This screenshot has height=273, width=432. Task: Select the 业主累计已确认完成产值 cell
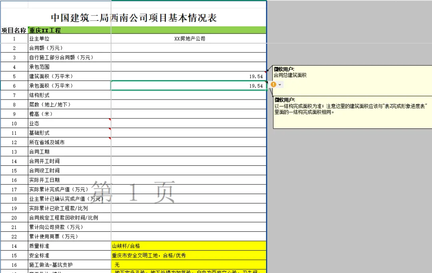70,199
